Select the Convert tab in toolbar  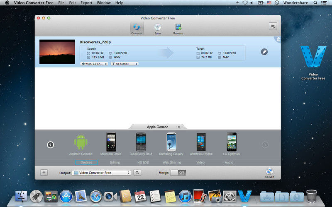(137, 29)
